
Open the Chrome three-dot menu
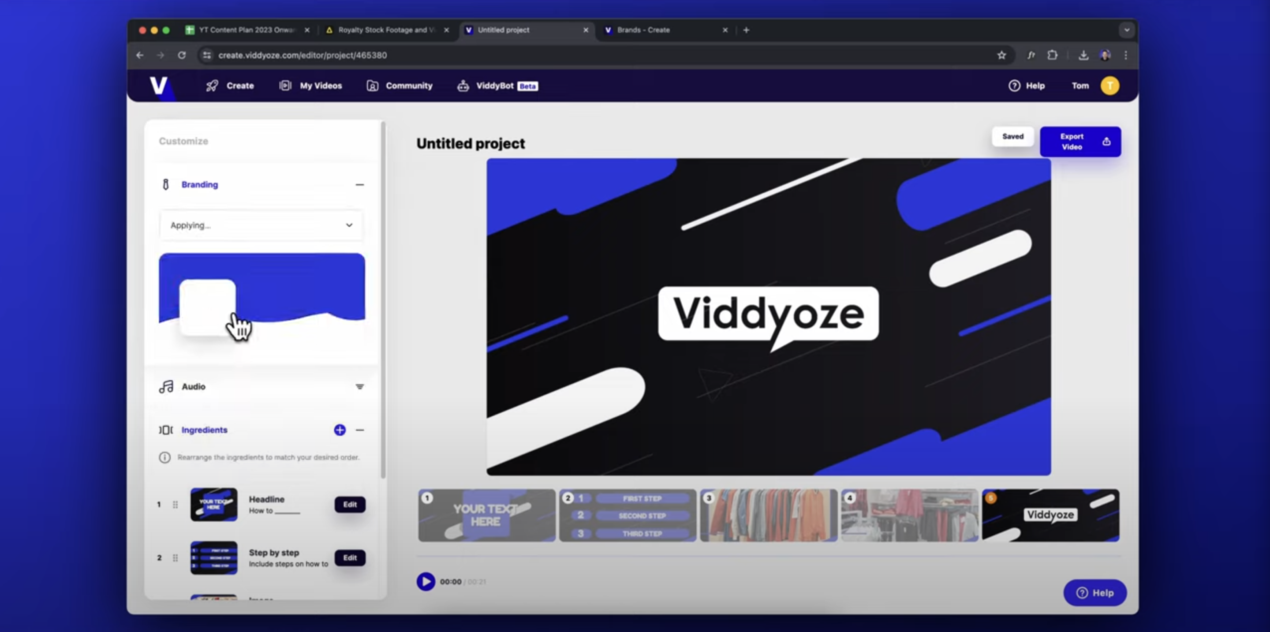(1126, 55)
